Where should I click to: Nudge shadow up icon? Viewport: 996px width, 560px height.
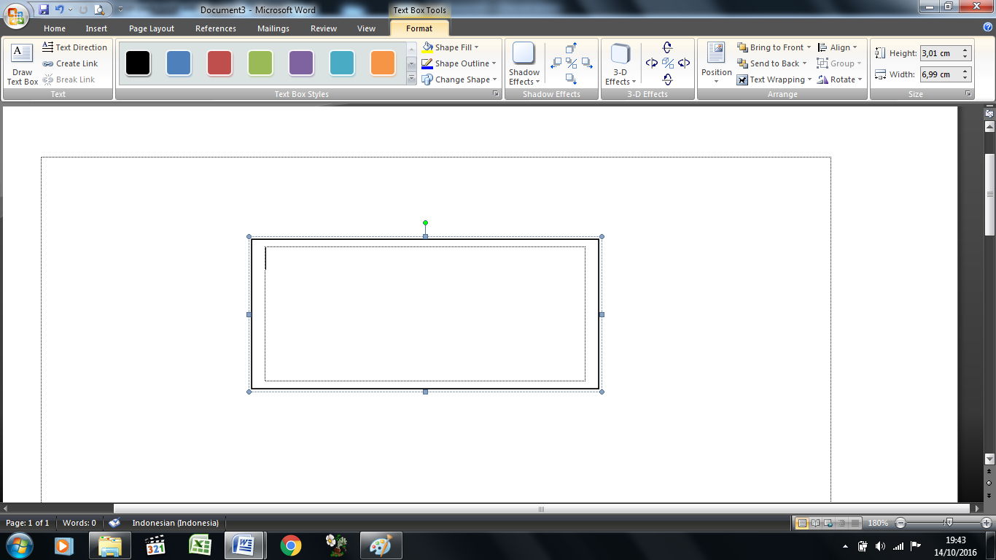tap(572, 48)
